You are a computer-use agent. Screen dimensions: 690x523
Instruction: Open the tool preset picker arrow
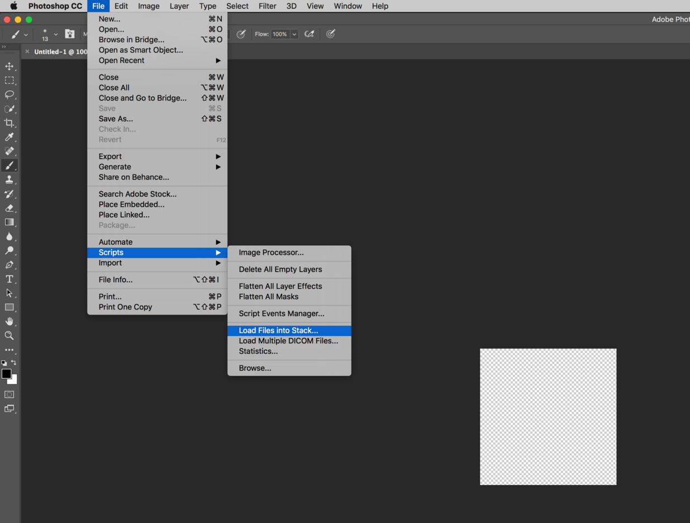26,35
